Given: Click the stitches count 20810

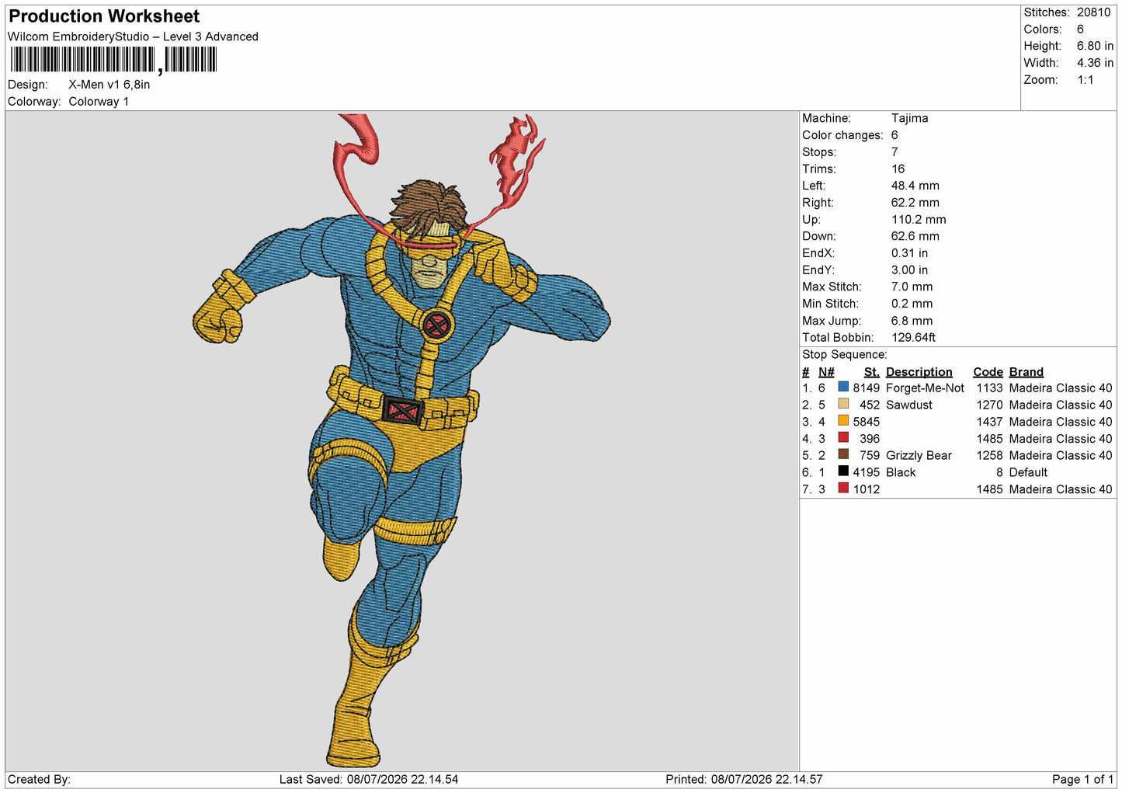Looking at the screenshot, I should [1093, 12].
